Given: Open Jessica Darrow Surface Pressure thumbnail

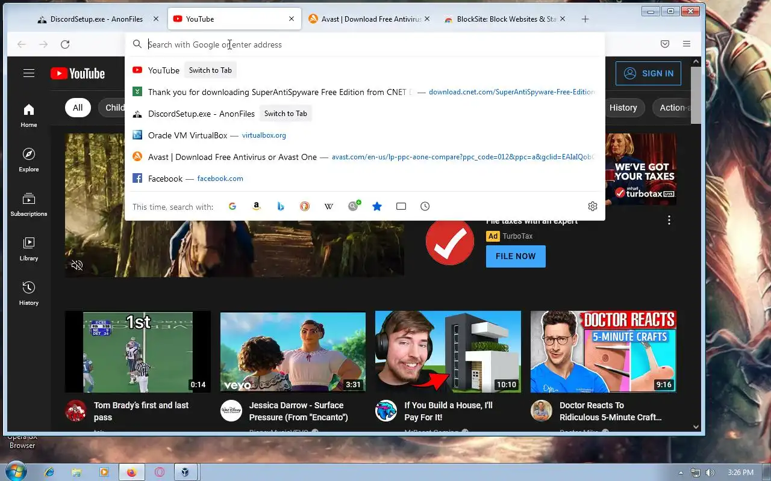Looking at the screenshot, I should (293, 352).
